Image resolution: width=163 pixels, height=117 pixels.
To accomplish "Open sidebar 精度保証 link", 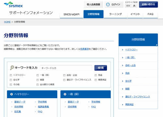I will [129, 105].
